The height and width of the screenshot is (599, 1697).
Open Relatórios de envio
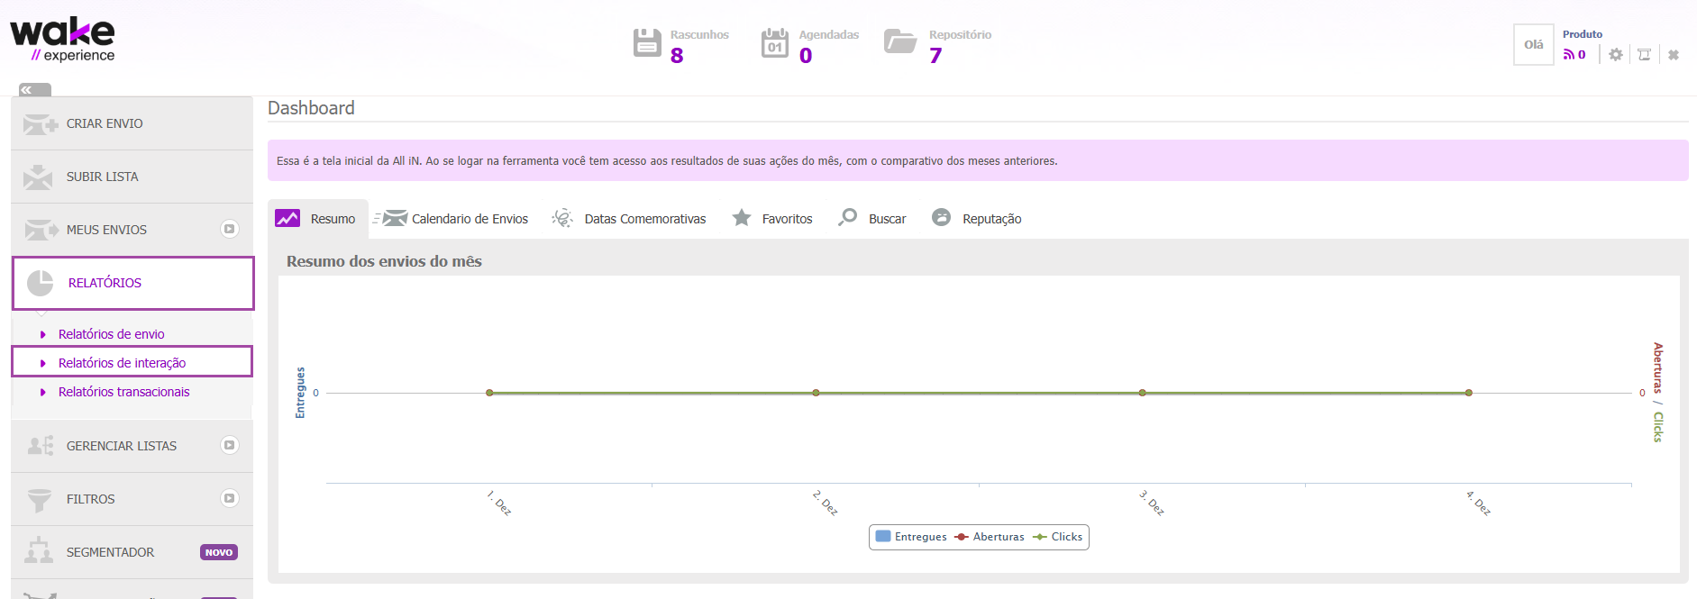tap(112, 334)
